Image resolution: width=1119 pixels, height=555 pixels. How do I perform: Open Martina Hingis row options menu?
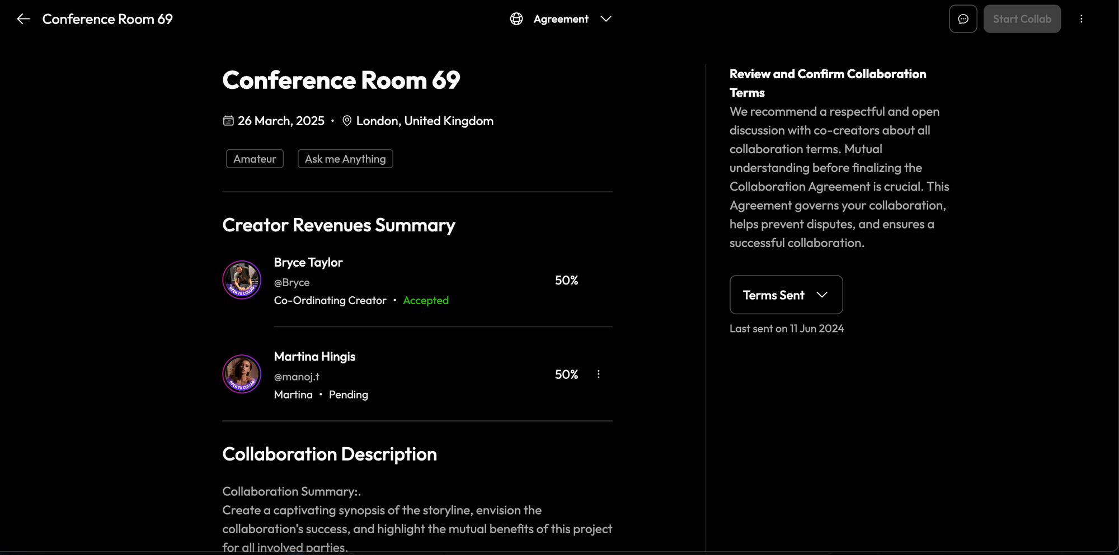598,374
